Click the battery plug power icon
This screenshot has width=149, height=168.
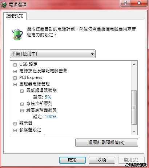[x=17, y=34]
